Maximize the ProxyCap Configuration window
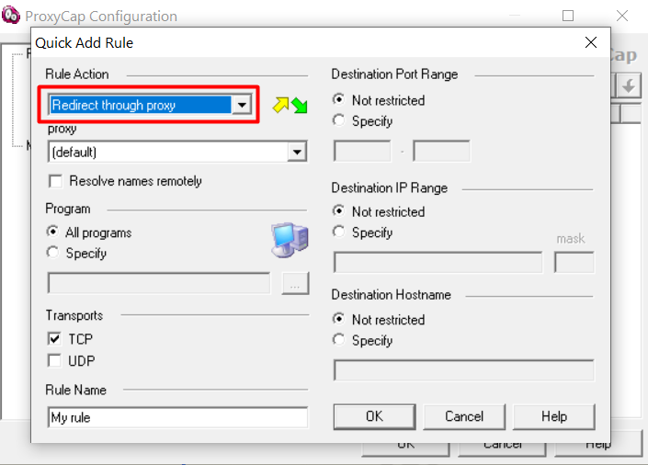Screen dimensions: 648x465 coord(568,16)
